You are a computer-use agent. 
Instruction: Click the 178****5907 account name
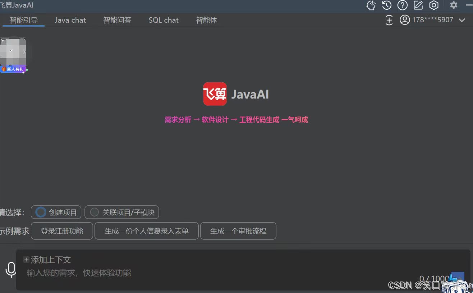coord(433,20)
